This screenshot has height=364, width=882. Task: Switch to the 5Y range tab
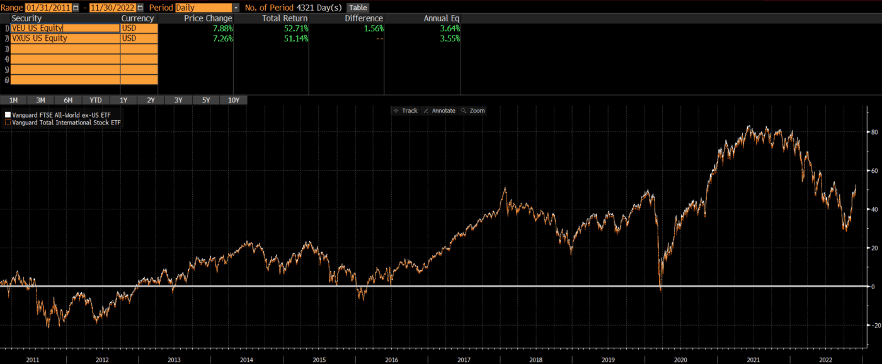205,100
